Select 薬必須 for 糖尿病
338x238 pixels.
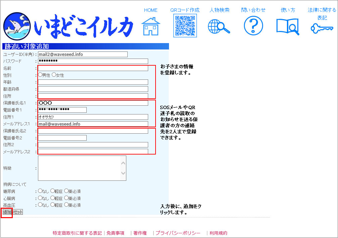67,191
